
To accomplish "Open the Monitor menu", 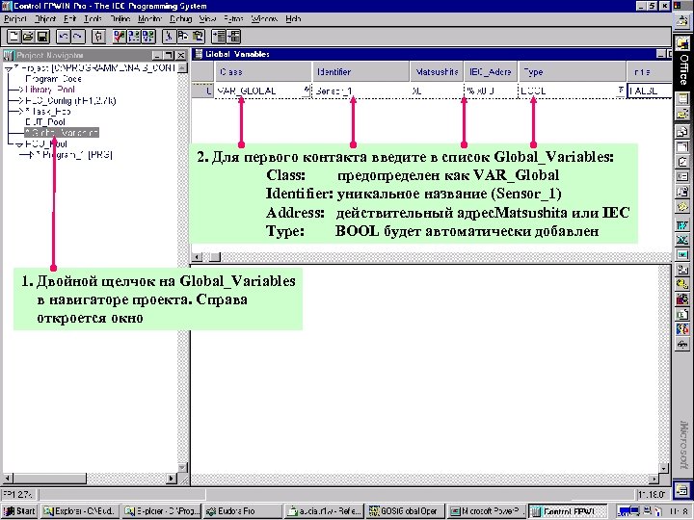I will coord(149,19).
